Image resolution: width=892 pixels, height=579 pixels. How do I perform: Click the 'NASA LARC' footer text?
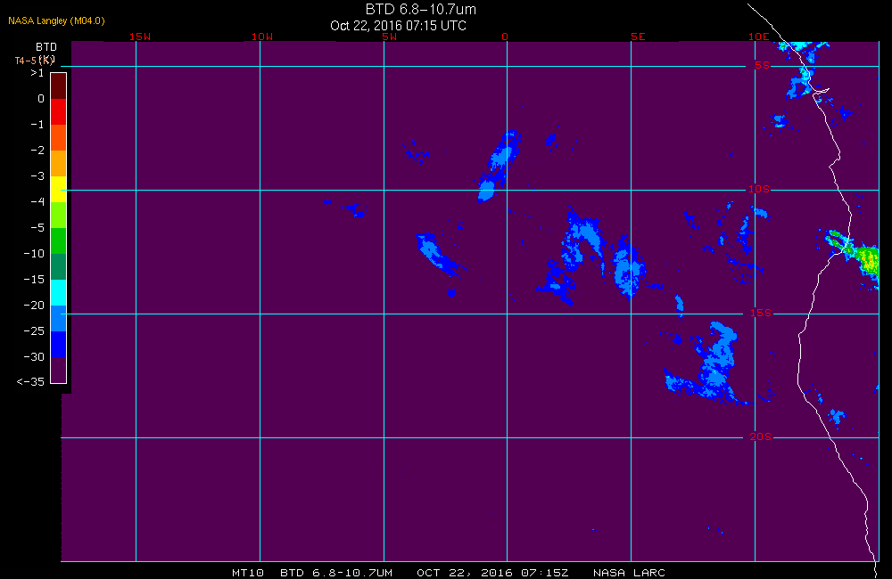coord(629,573)
